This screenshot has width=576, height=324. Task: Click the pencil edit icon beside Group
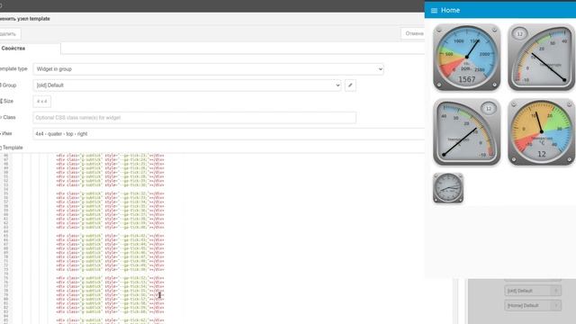(350, 85)
